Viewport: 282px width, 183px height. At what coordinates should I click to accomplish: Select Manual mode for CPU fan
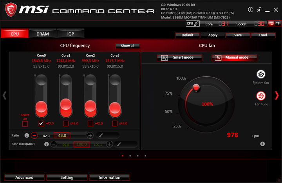point(234,57)
